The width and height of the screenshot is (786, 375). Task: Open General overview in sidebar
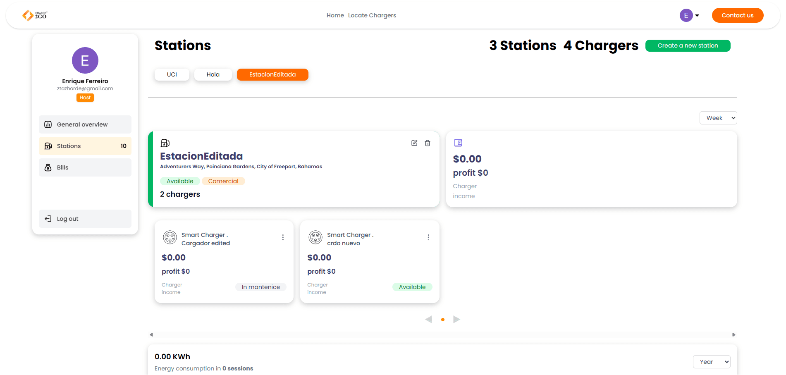(x=85, y=124)
